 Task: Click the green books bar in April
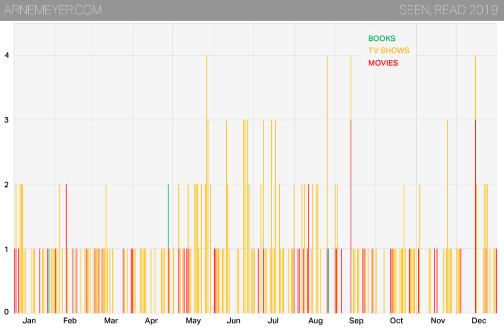(x=168, y=217)
